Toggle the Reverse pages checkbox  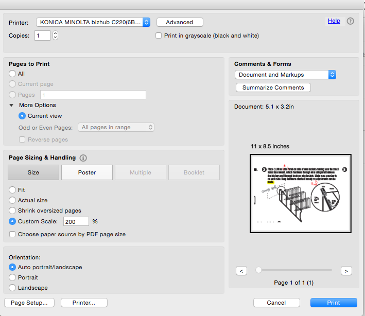point(22,139)
